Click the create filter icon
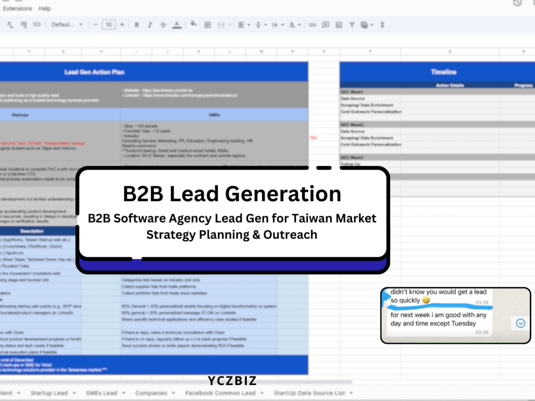Viewport: 535px width, 401px height. click(x=352, y=25)
